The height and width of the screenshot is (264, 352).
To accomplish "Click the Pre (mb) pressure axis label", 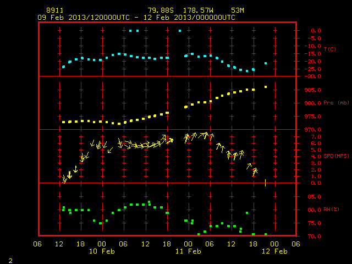I will click(x=336, y=103).
